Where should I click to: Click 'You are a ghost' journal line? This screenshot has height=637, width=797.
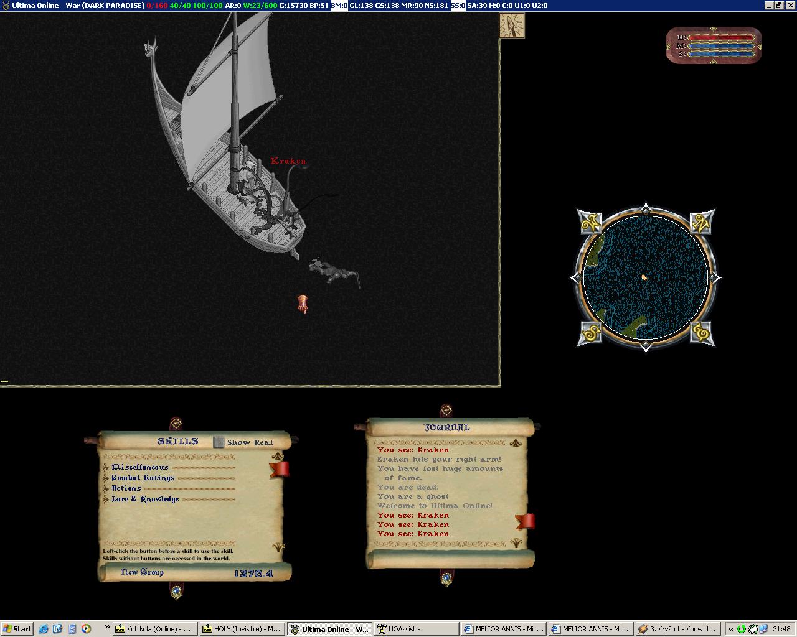(x=413, y=496)
